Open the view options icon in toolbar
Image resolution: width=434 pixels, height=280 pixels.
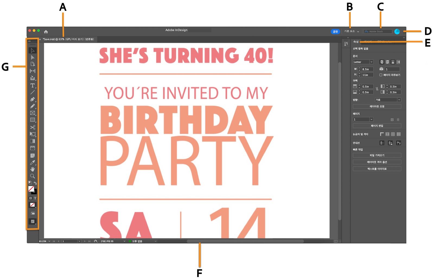33,213
